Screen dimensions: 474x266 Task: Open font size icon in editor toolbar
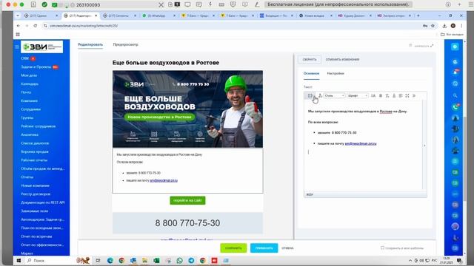[373, 95]
